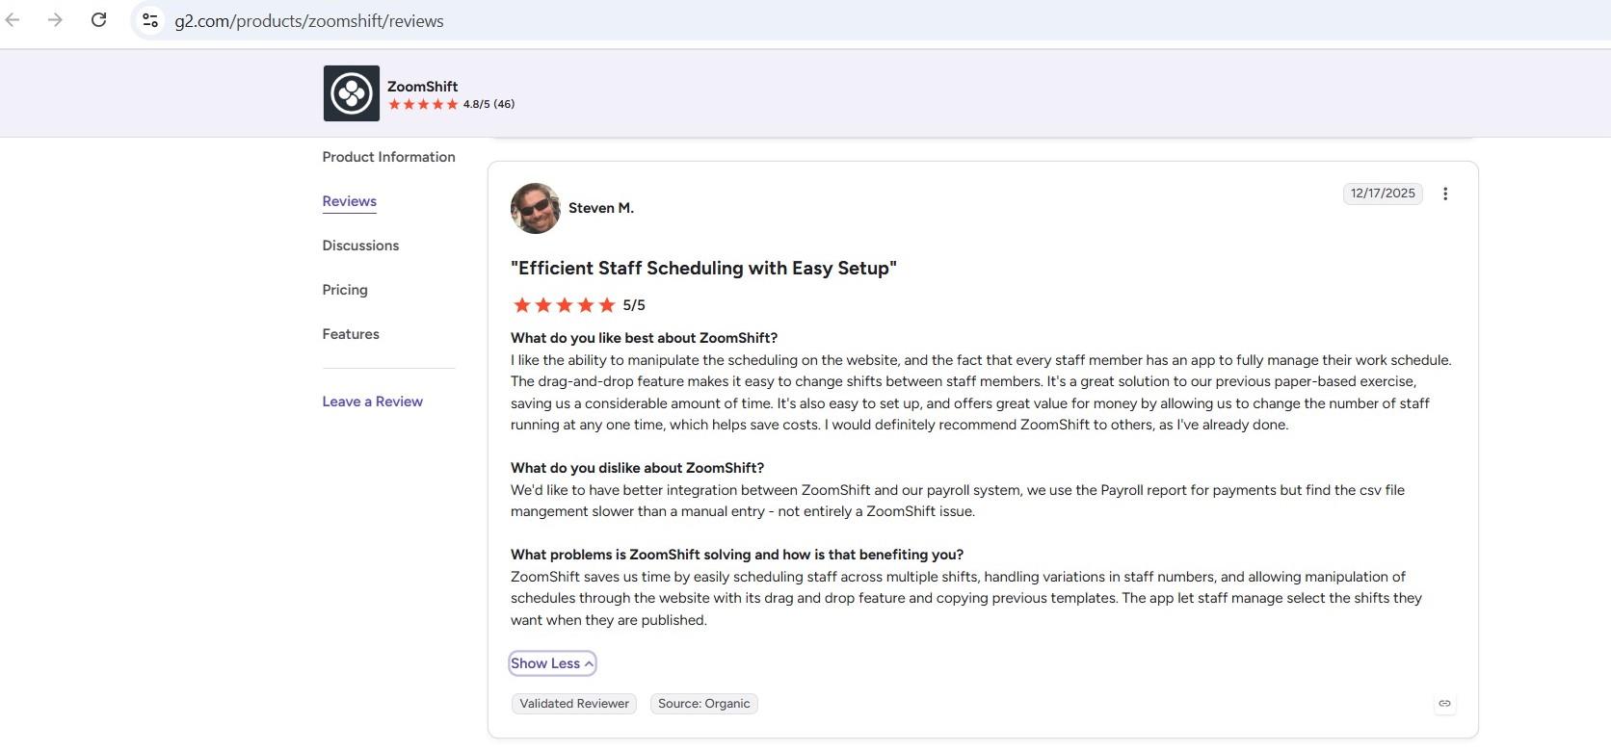Image resolution: width=1611 pixels, height=751 pixels.
Task: Click "What do you like best about ZoomShift?"
Action: pyautogui.click(x=644, y=338)
